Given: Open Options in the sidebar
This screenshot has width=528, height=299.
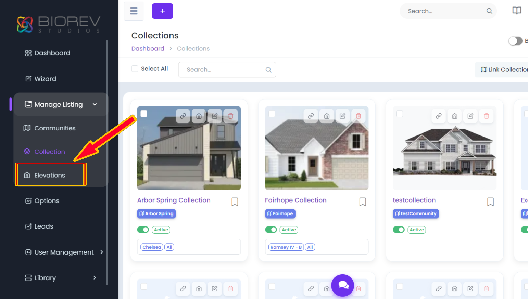Looking at the screenshot, I should [x=42, y=201].
